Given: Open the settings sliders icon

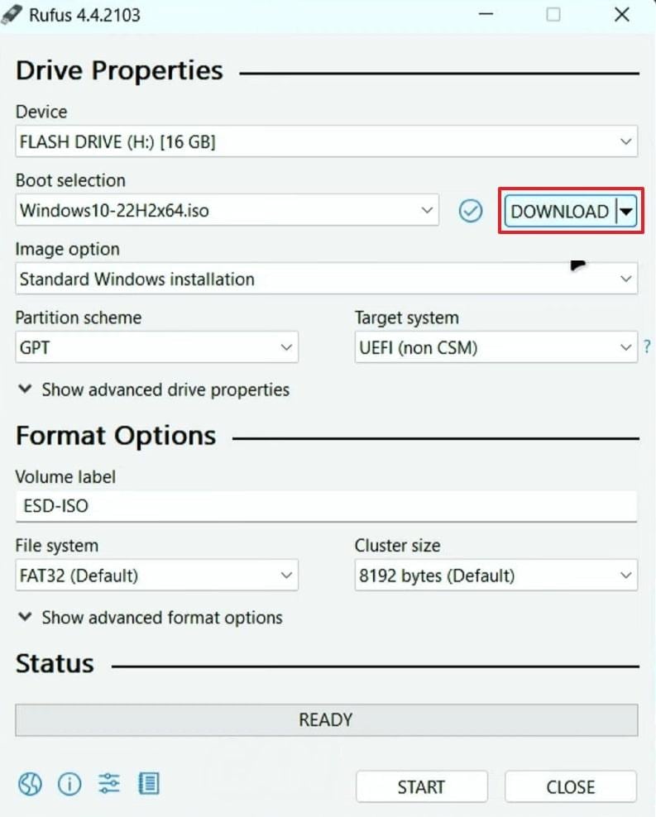Looking at the screenshot, I should click(x=109, y=784).
